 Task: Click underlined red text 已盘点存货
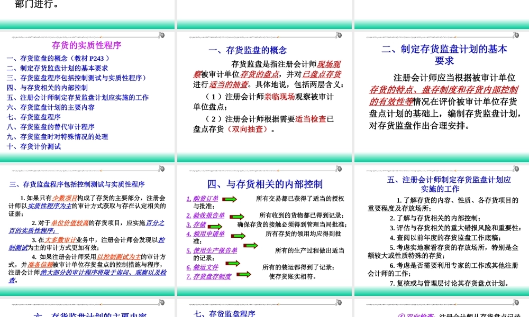(322, 74)
